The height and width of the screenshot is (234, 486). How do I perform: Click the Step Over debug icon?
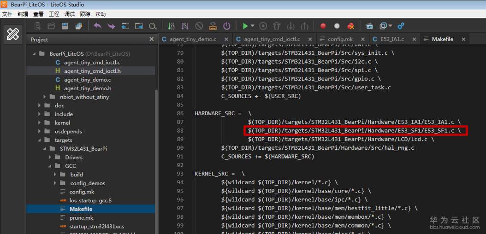point(277,26)
